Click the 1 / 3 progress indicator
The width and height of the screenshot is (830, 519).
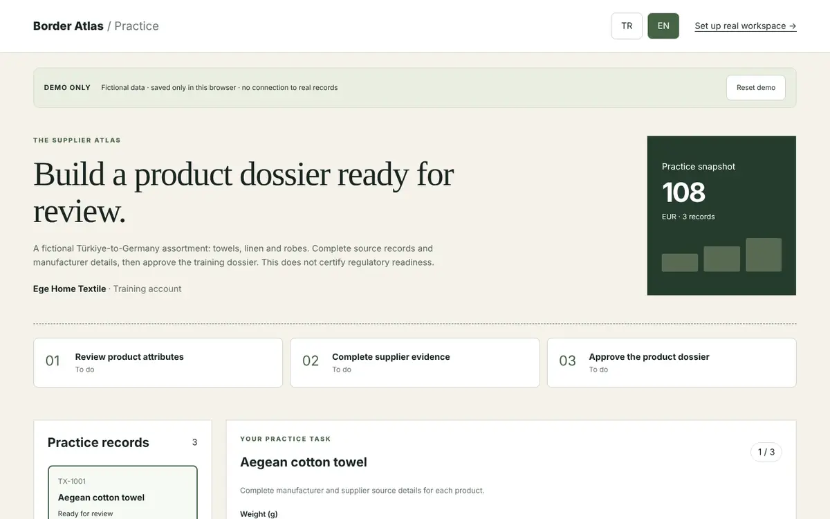(x=766, y=452)
